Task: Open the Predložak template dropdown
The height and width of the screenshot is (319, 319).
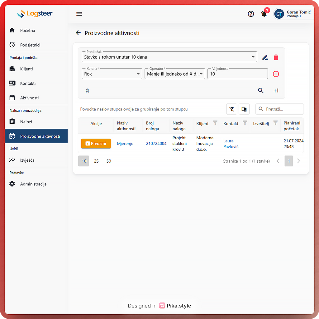Action: (x=169, y=57)
